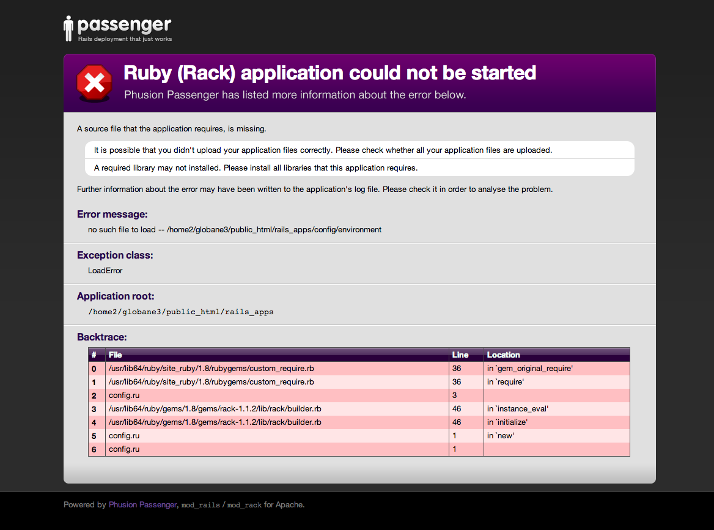
Task: Select the heading 'Ruby (Rack) application could not be started'
Action: pos(329,73)
